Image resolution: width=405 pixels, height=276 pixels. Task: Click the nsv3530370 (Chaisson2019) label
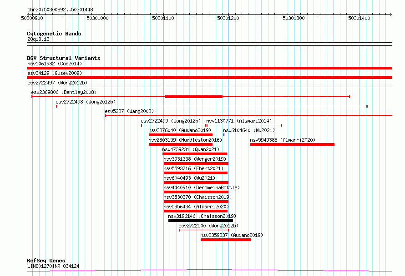click(x=197, y=197)
